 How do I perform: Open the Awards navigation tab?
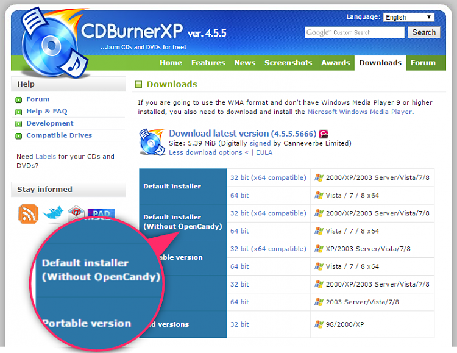tap(336, 63)
